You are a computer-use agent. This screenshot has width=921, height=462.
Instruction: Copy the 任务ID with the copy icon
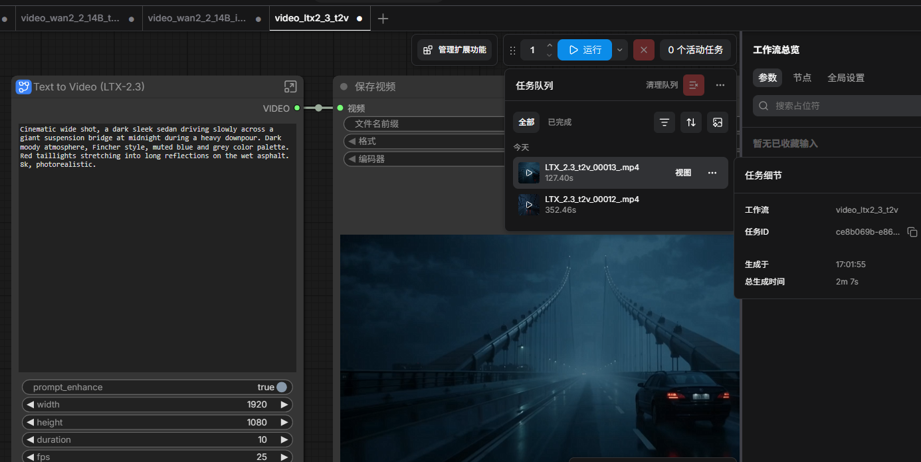[x=912, y=232]
